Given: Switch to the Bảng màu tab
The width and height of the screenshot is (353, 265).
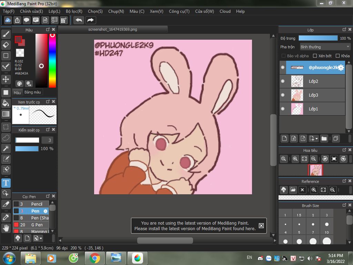Looking at the screenshot, I should (33, 92).
